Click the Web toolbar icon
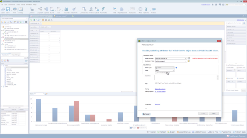This screenshot has height=138, width=247. 140,10
